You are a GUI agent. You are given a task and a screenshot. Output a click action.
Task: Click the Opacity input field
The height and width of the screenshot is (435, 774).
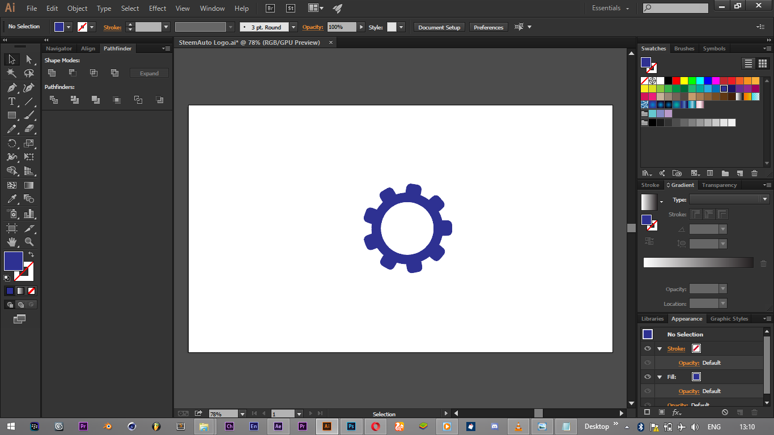pyautogui.click(x=342, y=27)
